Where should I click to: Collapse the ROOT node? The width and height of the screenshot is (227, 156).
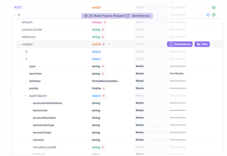click(x=11, y=8)
